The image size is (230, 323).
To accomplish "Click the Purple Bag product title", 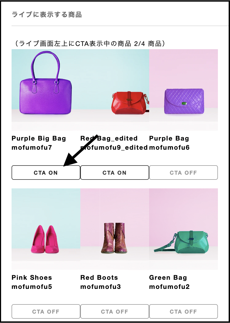I will pyautogui.click(x=169, y=139).
